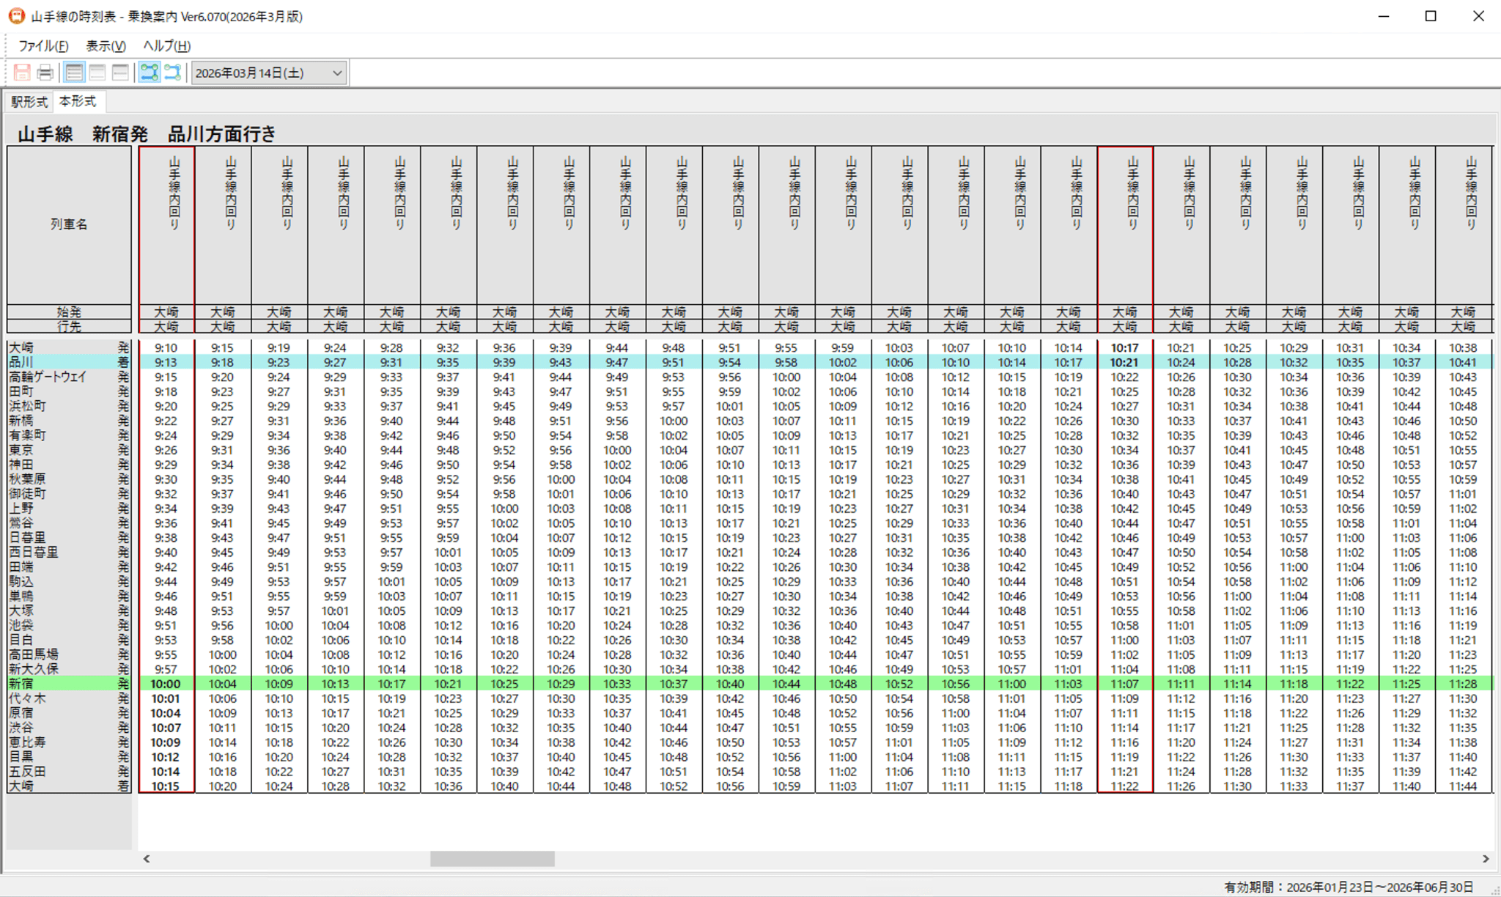Screen dimensions: 1501x897
Task: Toggle the second reverse-direction route icon
Action: point(172,73)
